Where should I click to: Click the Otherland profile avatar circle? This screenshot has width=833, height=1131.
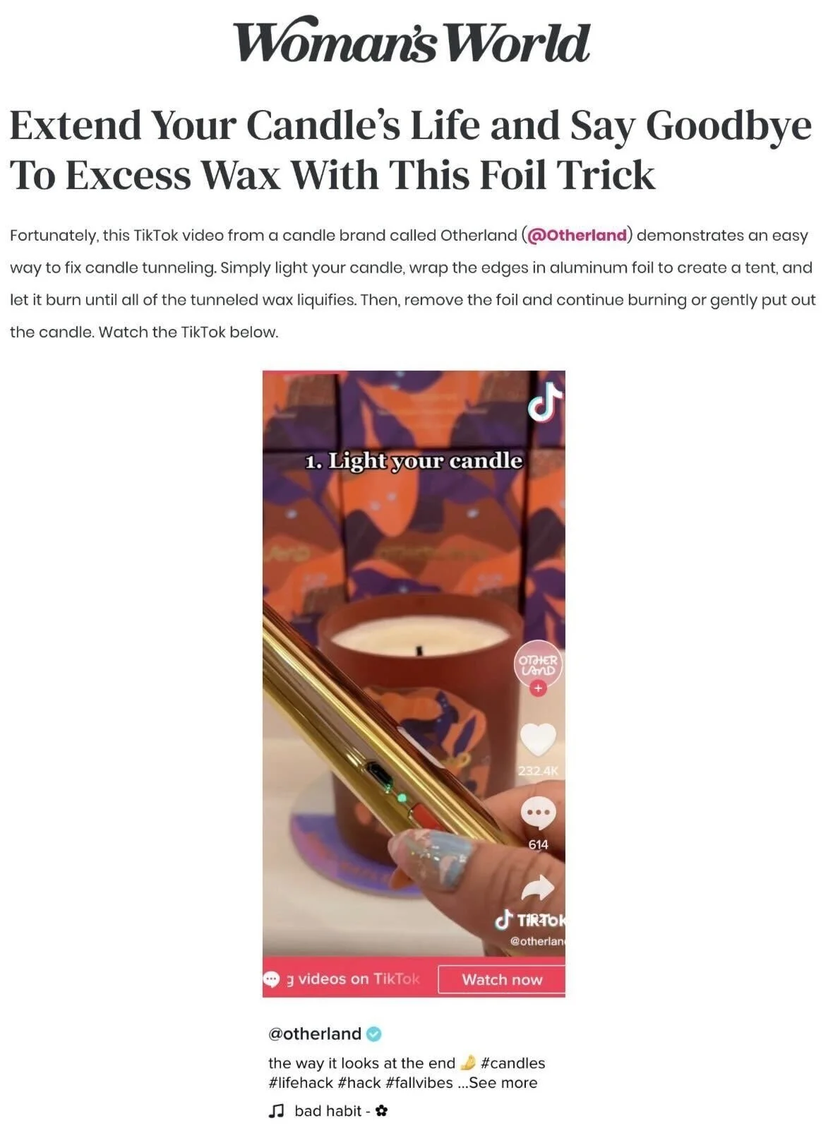point(539,664)
